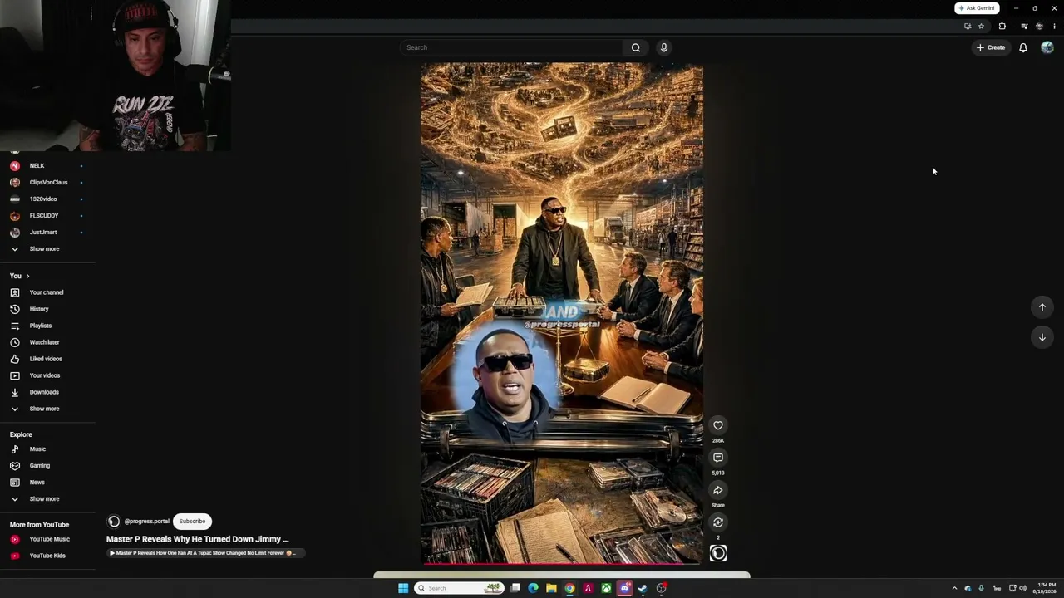Screen dimensions: 1064x598
Task: Go to the next Short
Action: click(x=1042, y=336)
